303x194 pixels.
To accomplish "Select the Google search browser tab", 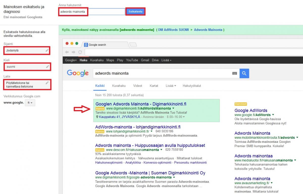I will click(x=105, y=45).
